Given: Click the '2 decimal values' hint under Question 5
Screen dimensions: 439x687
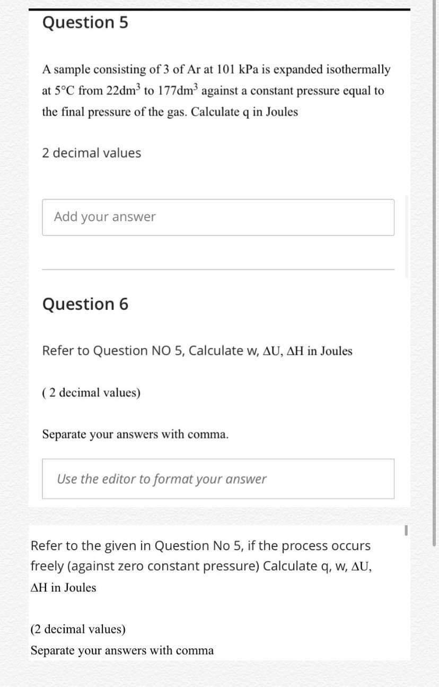Looking at the screenshot, I should (x=92, y=153).
